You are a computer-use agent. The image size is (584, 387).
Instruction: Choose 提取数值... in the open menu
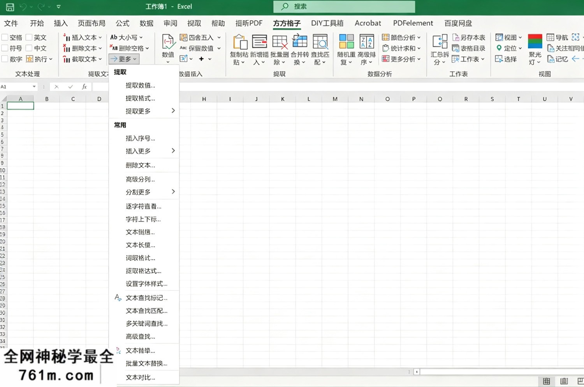click(144, 85)
